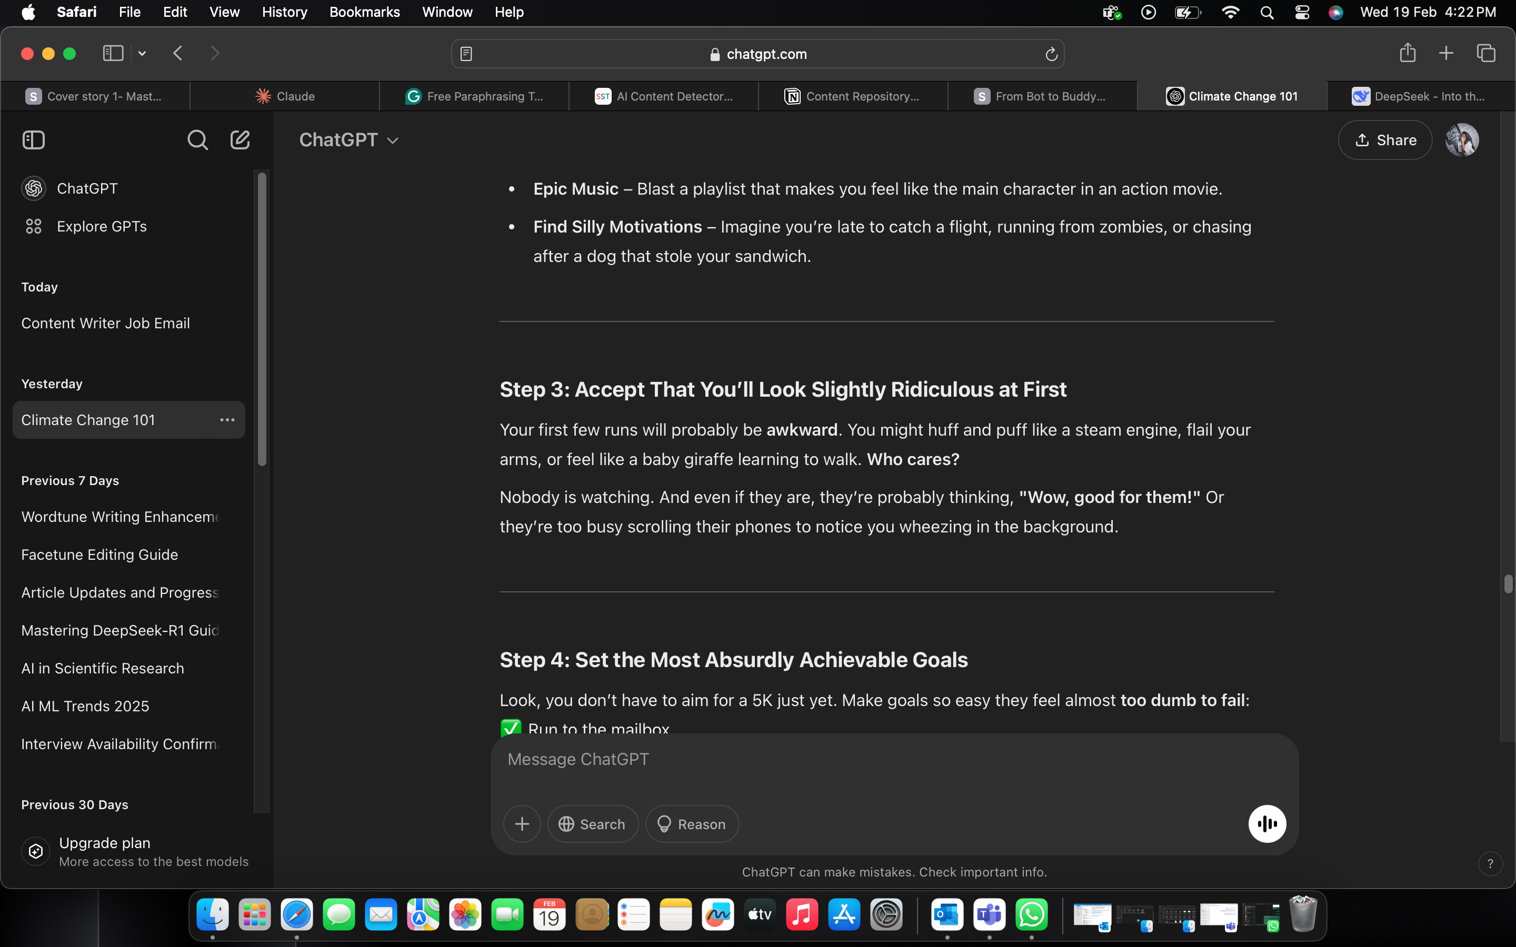Open the Bookmarks menu

click(x=365, y=13)
